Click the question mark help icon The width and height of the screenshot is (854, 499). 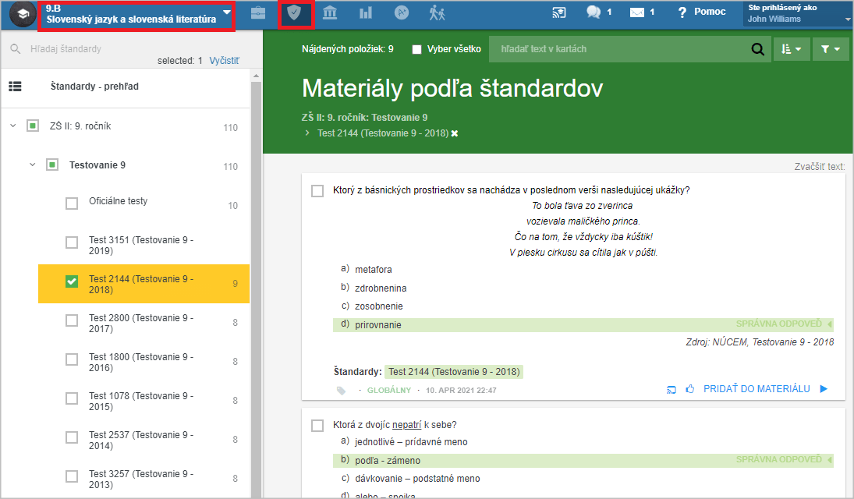(682, 12)
